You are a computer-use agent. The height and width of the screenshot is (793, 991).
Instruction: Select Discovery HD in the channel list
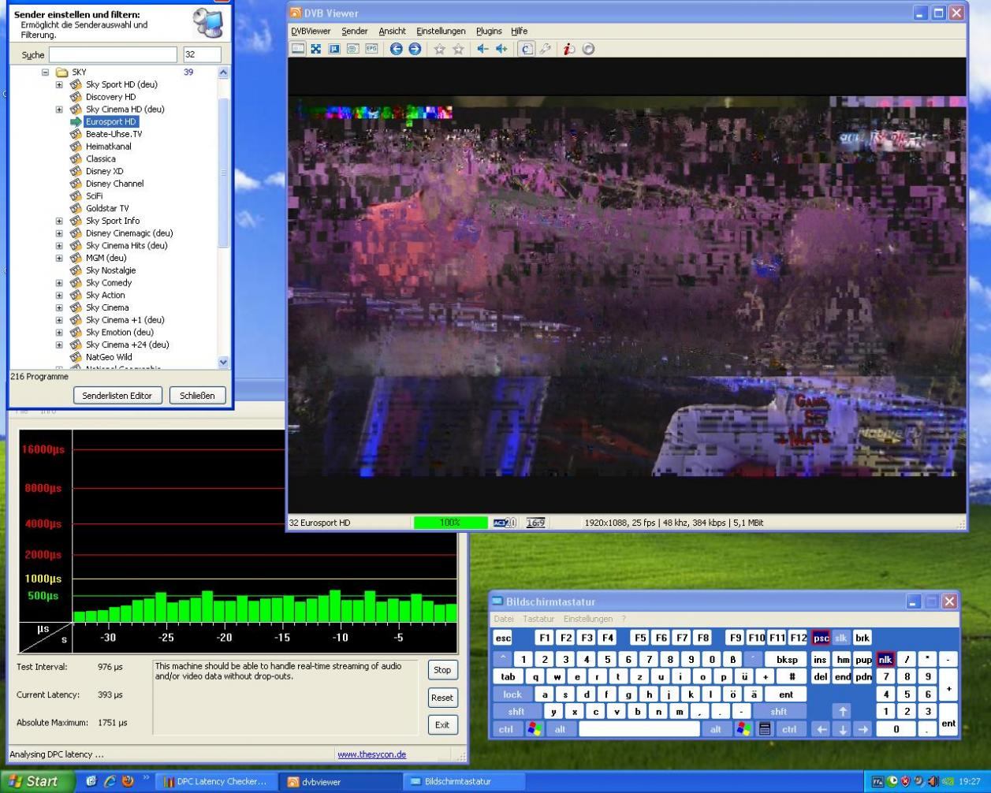(110, 97)
